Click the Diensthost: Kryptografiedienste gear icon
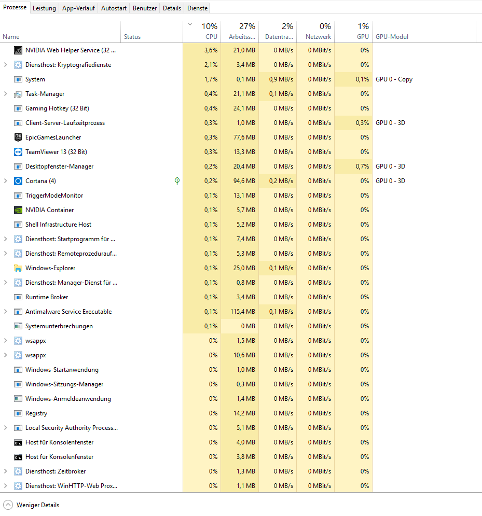The width and height of the screenshot is (482, 516). [18, 65]
